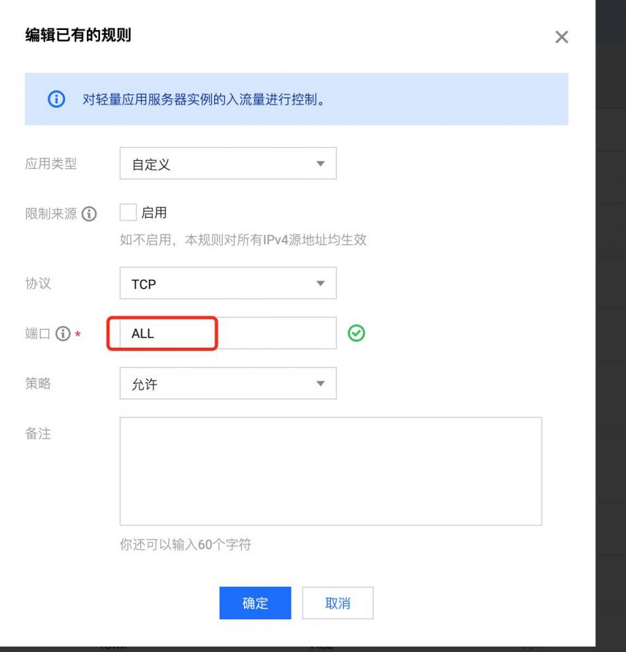The width and height of the screenshot is (626, 652).
Task: Click the info icon in blue banner
Action: (x=56, y=100)
